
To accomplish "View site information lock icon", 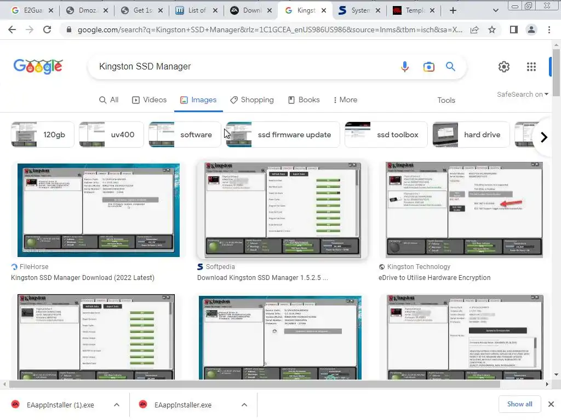I will click(69, 30).
